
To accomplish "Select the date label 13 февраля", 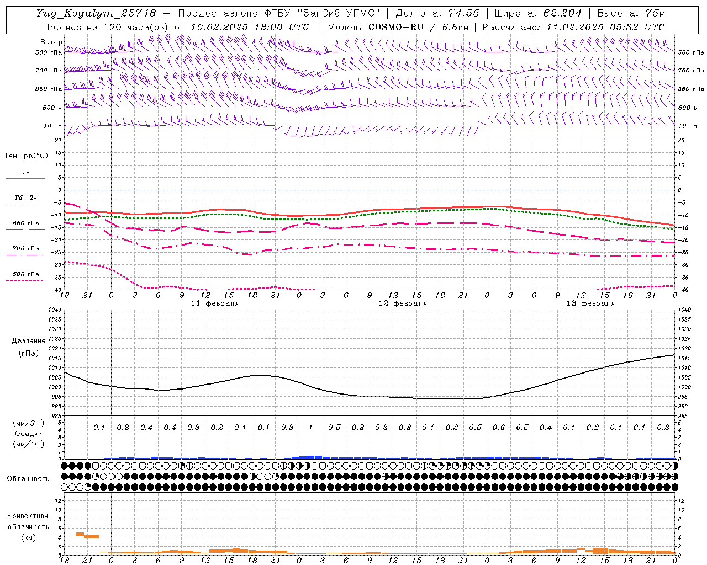I will (590, 303).
